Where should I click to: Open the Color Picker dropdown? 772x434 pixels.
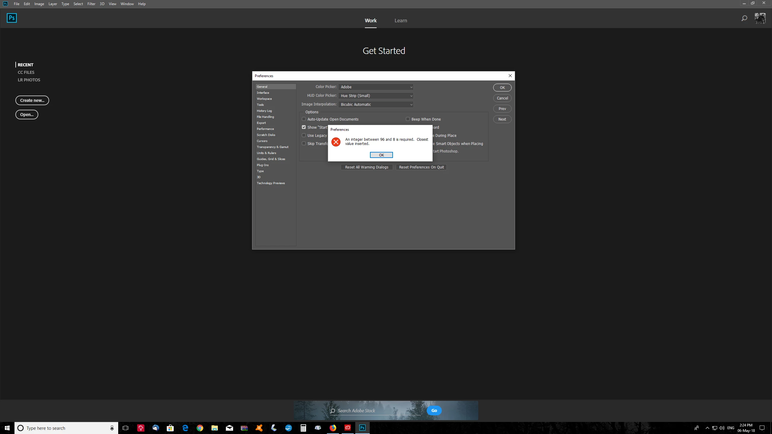tap(376, 87)
